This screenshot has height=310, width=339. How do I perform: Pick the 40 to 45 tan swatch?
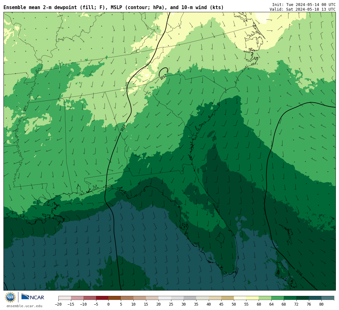tap(215, 298)
